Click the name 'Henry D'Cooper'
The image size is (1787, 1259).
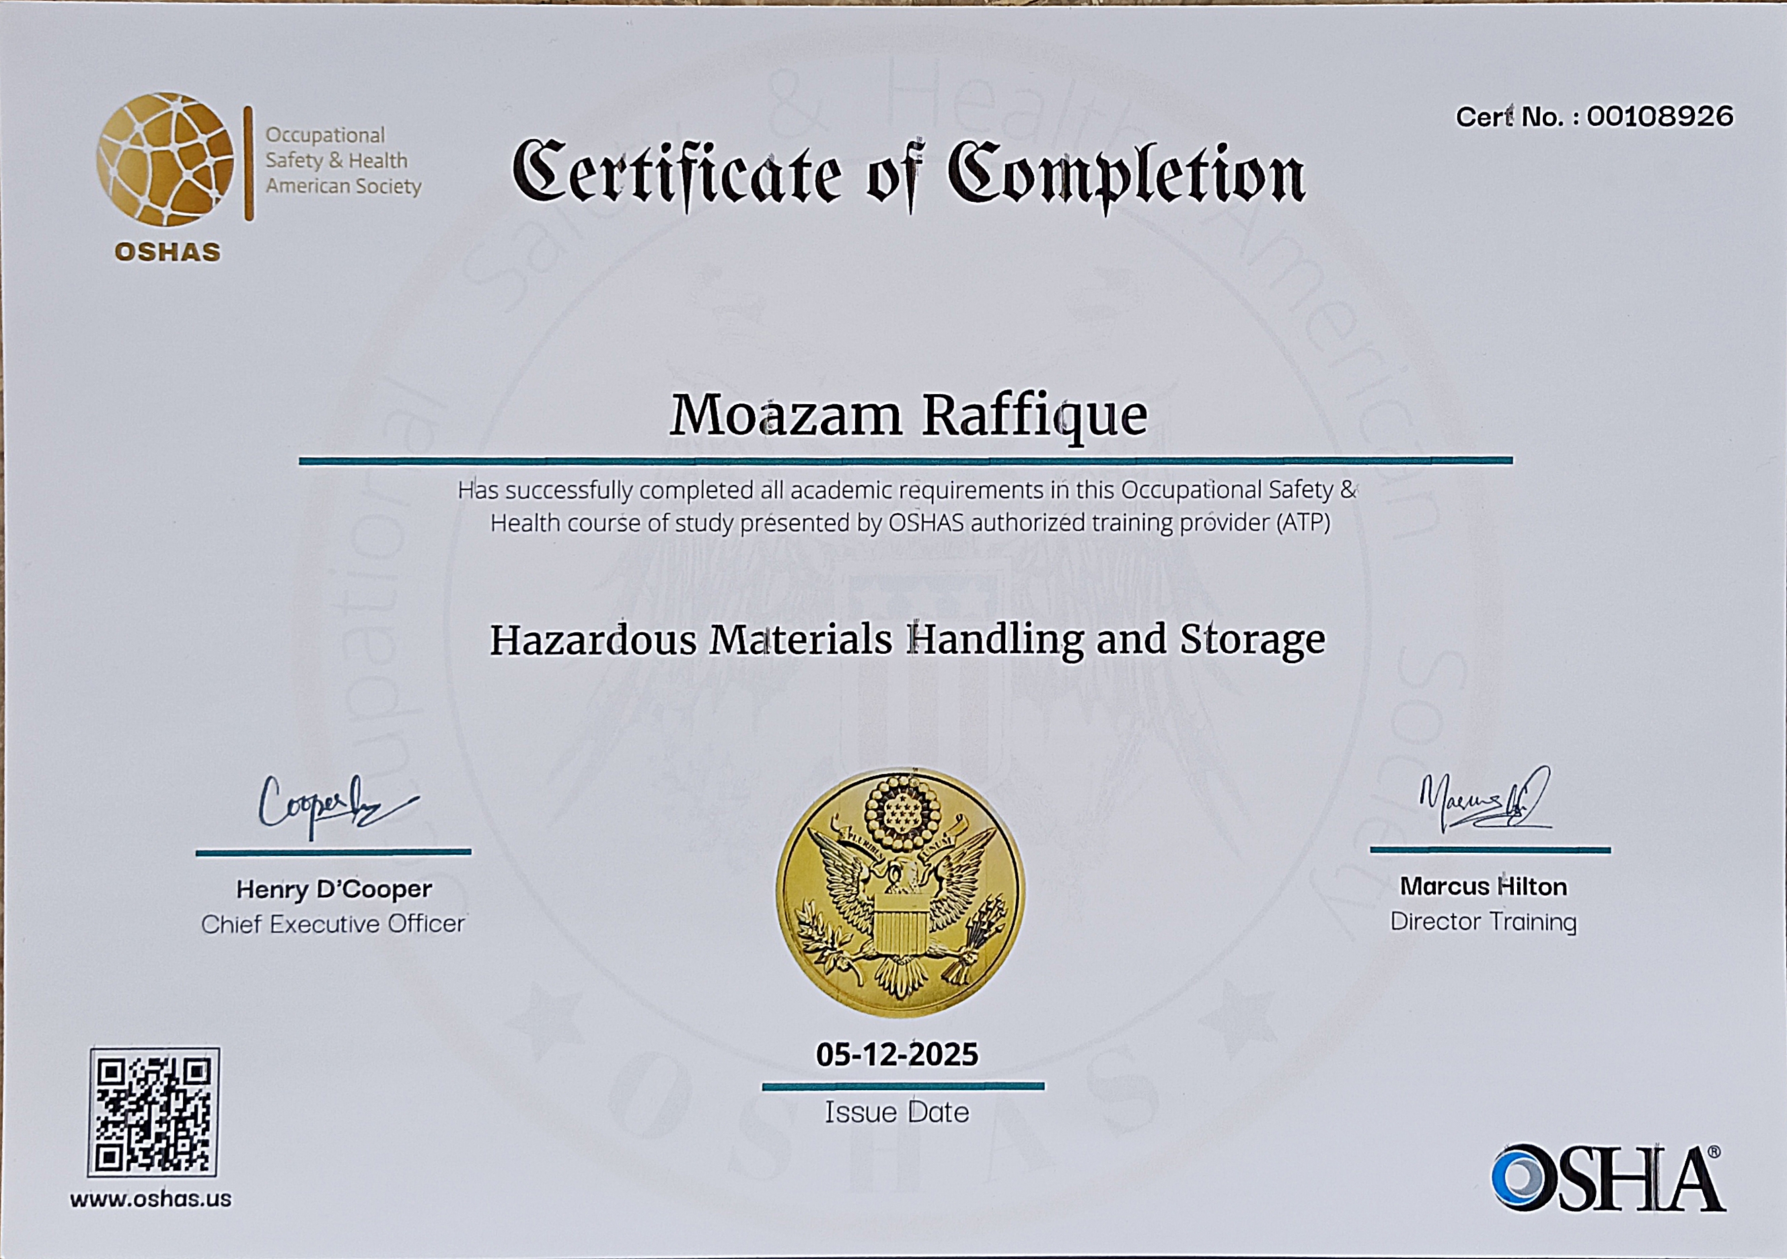click(334, 888)
